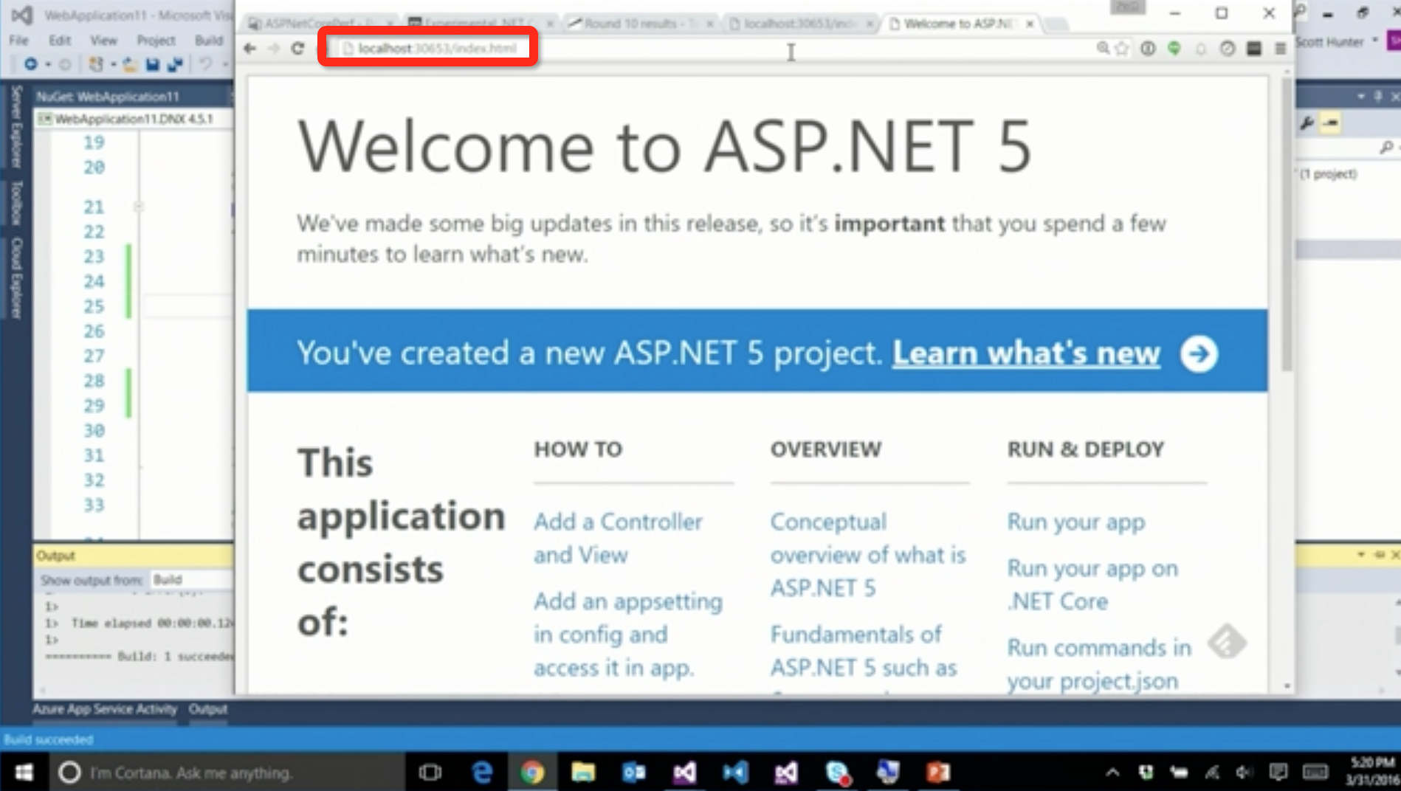Open the Visual Studio Project menu
This screenshot has width=1401, height=791.
(x=156, y=40)
